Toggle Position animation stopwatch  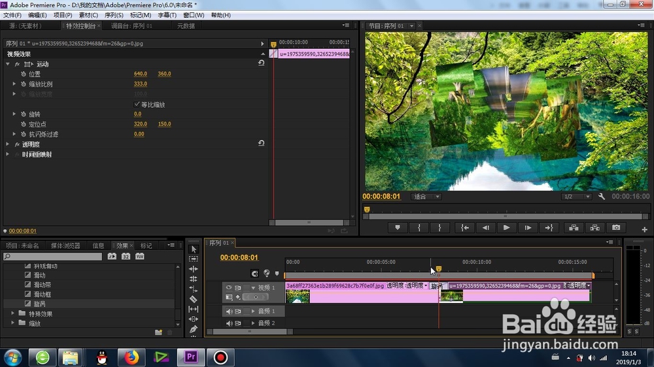[24, 74]
